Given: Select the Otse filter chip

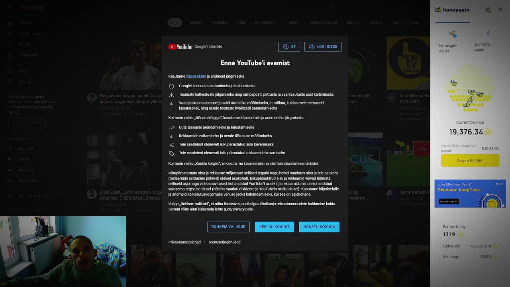Looking at the screenshot, I should (241, 22).
